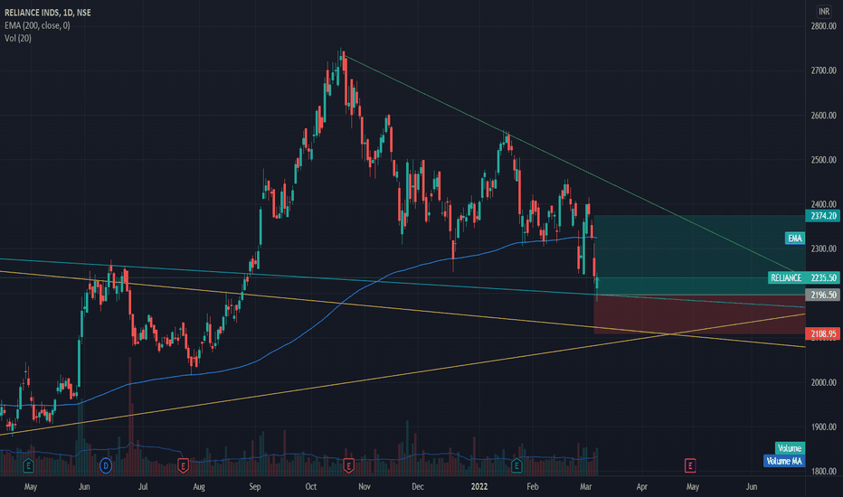The width and height of the screenshot is (843, 497).
Task: Open the red earnings E marker before November
Action: point(348,466)
